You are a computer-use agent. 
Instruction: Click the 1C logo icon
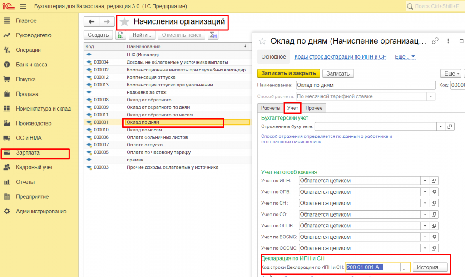[x=8, y=6]
